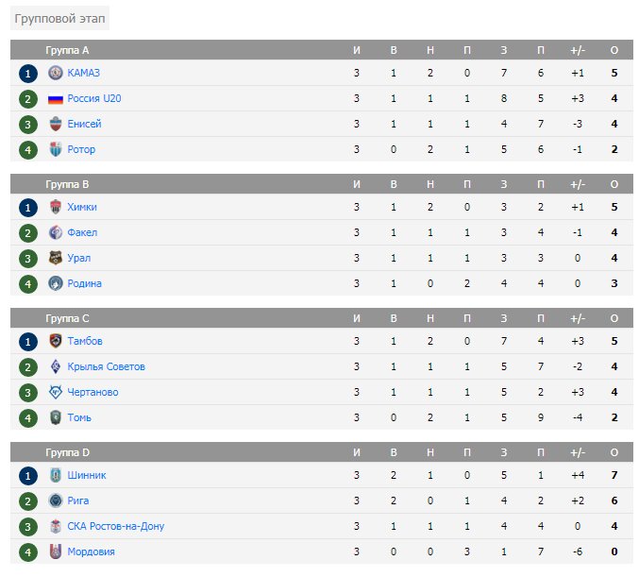
Task: Click position badge 1 beside Химки
Action: point(28,208)
